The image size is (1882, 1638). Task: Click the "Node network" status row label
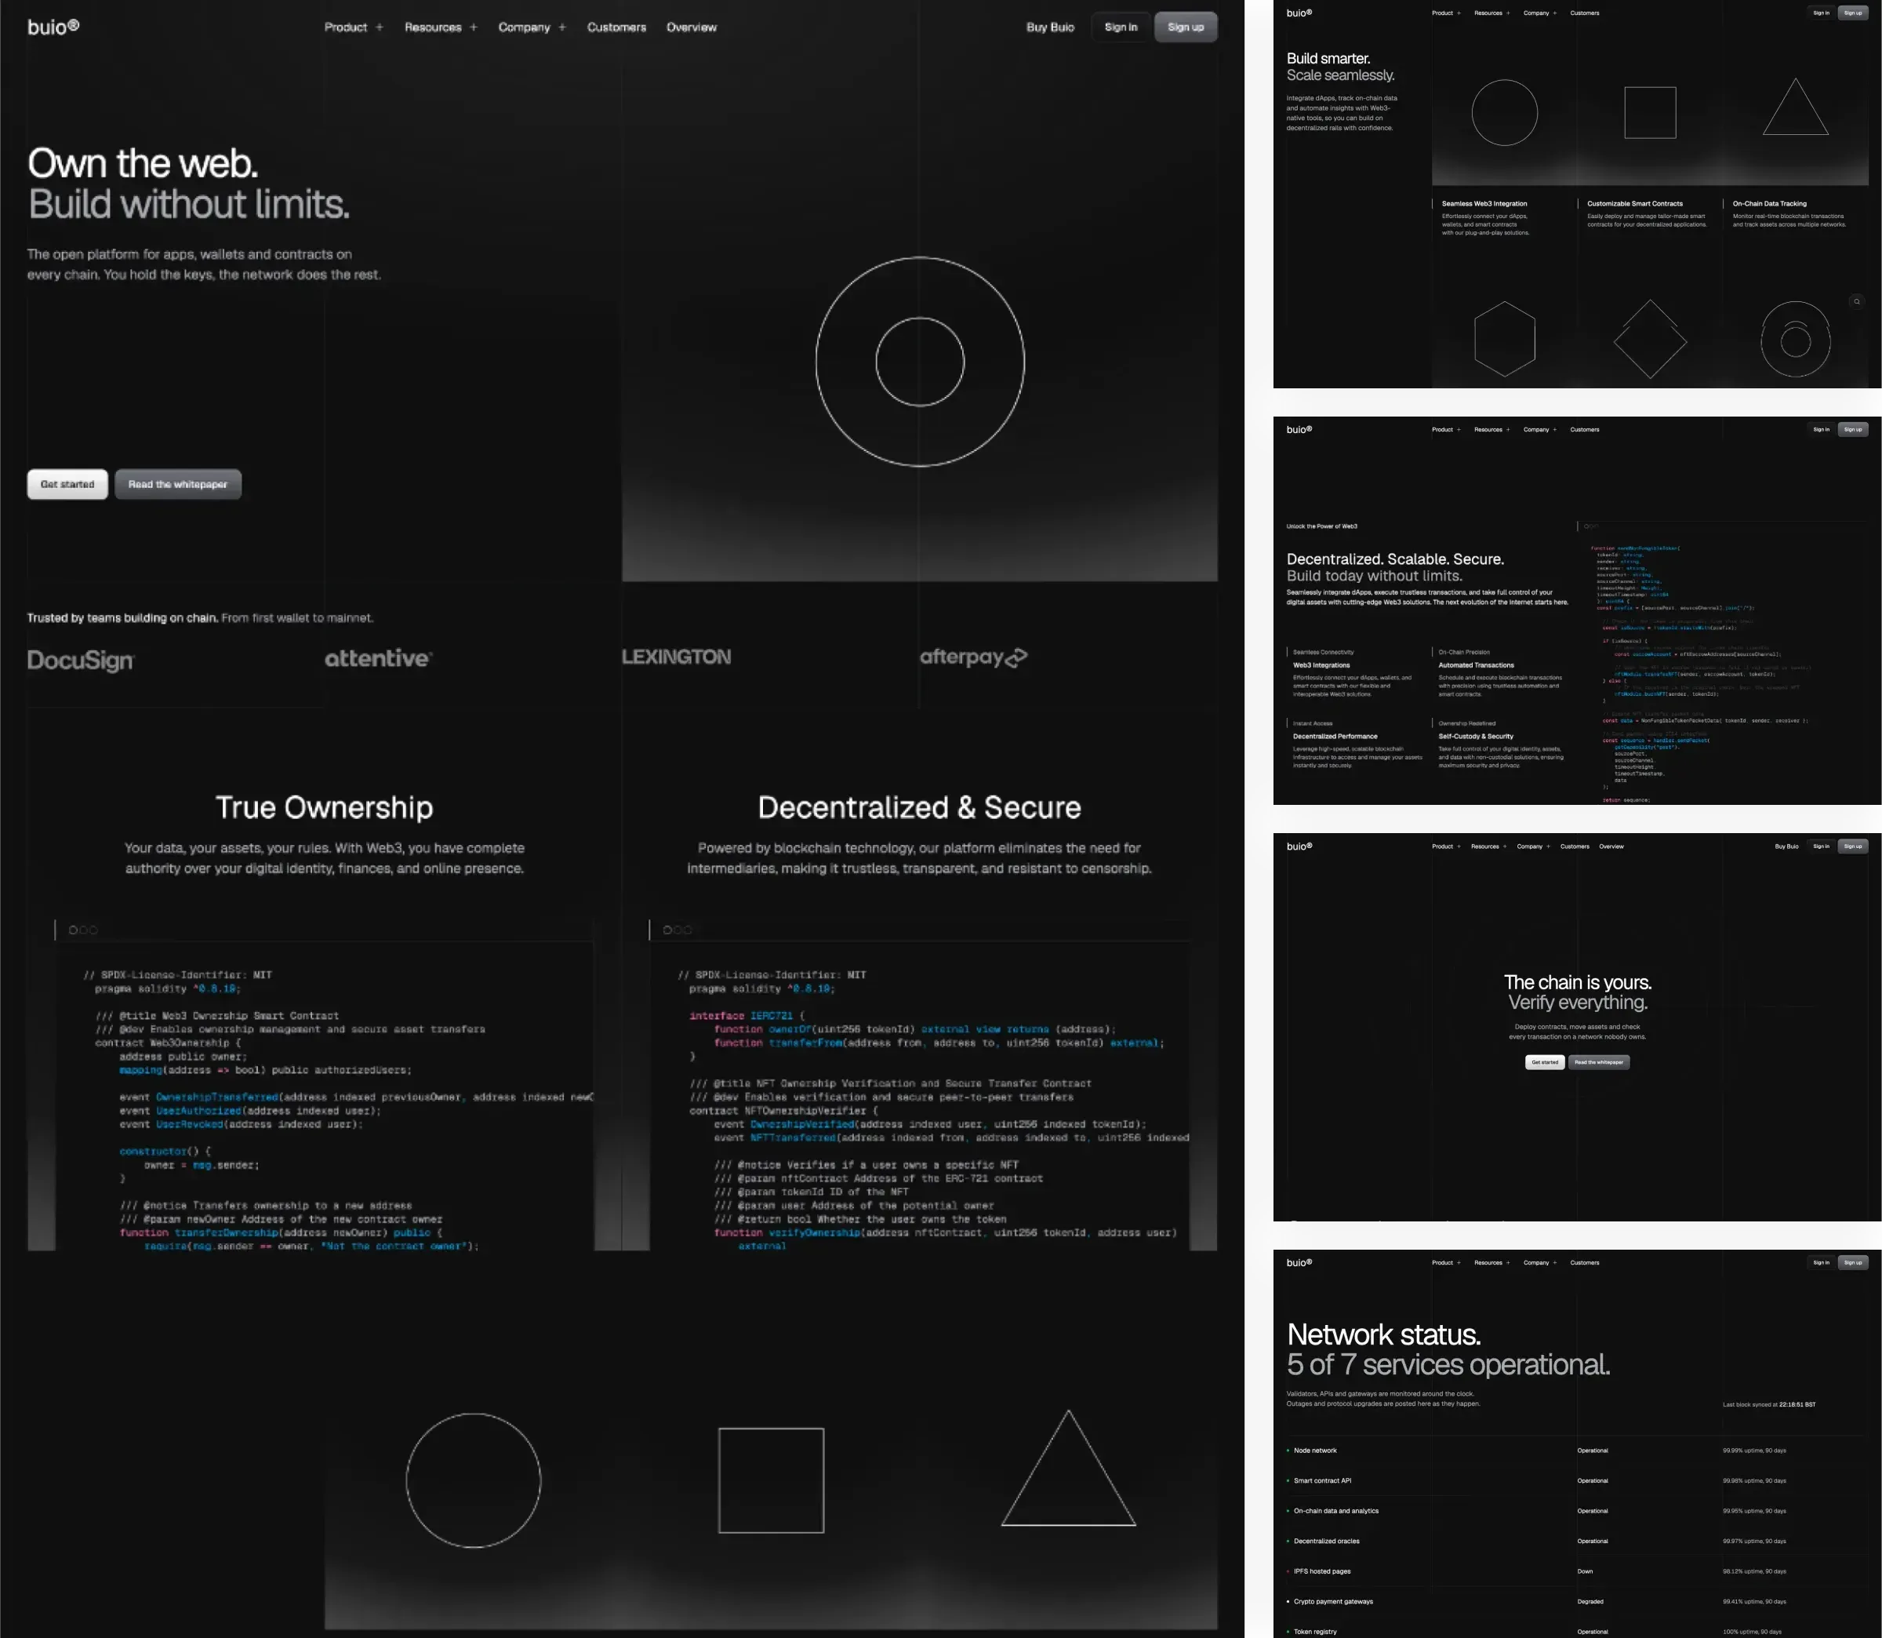coord(1315,1451)
